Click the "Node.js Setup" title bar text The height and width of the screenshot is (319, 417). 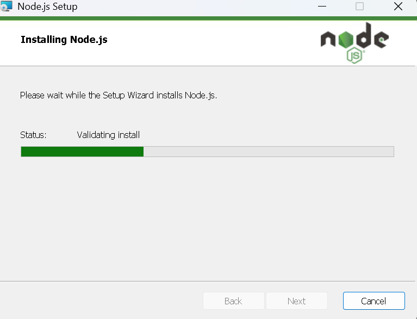pyautogui.click(x=47, y=7)
